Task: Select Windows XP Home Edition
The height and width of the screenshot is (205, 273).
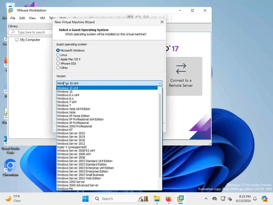Action: pos(107,116)
